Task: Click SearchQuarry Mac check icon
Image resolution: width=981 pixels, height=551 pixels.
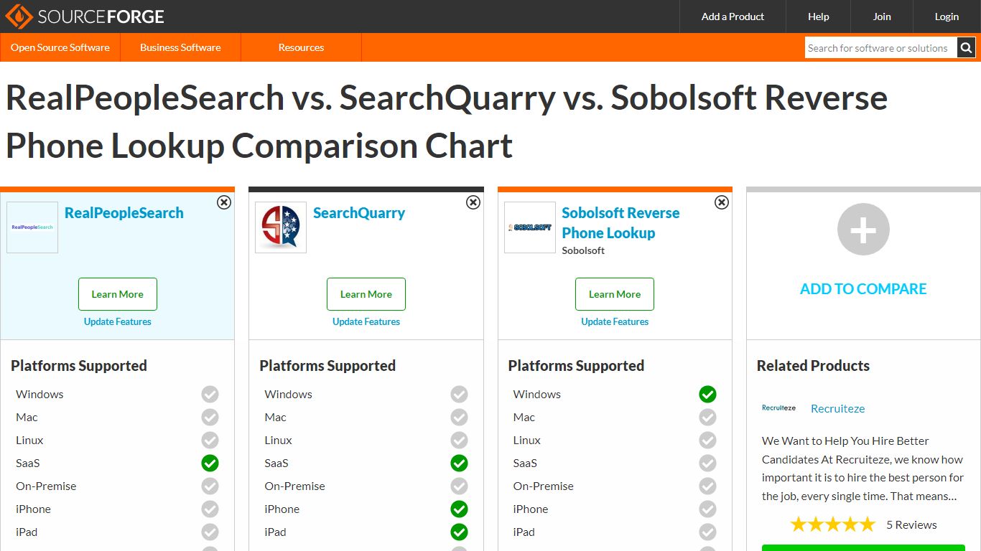Action: click(x=459, y=417)
